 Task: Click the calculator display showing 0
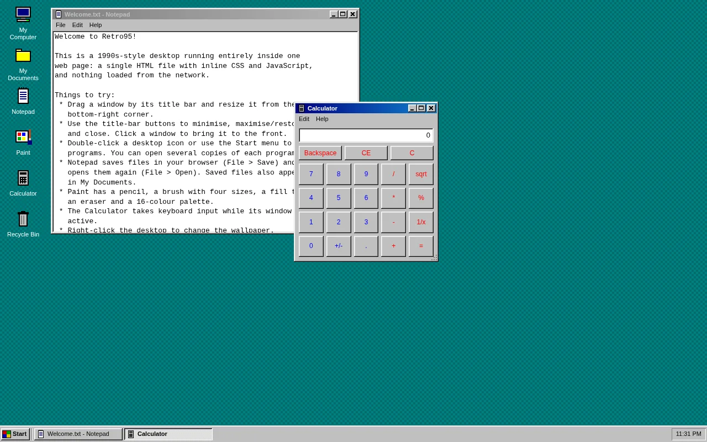pyautogui.click(x=366, y=135)
